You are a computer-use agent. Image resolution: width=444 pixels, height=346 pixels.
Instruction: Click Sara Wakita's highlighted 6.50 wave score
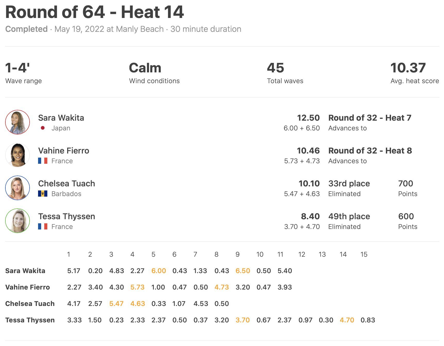click(x=243, y=271)
